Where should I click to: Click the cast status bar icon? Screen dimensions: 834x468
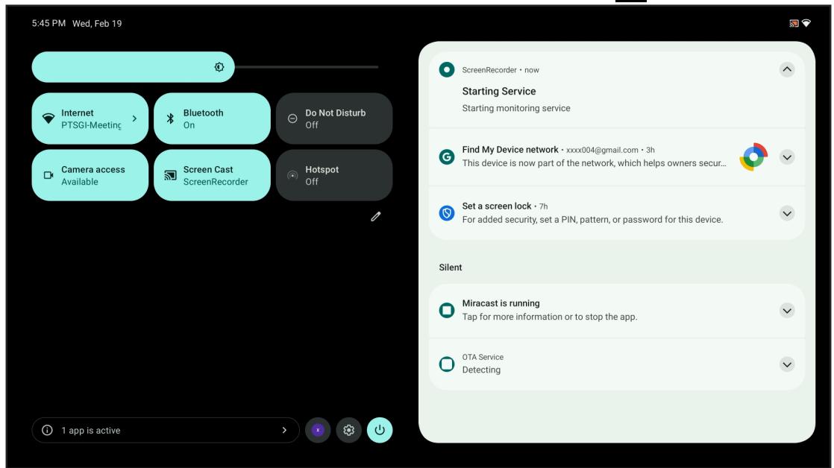pyautogui.click(x=794, y=23)
